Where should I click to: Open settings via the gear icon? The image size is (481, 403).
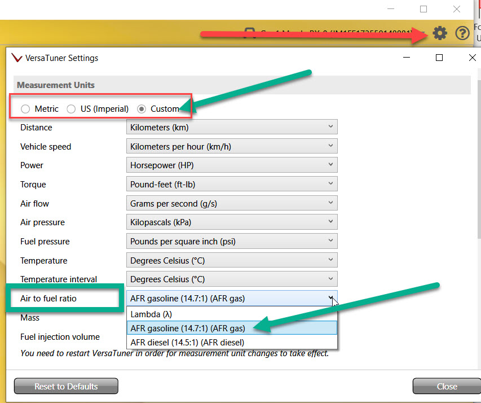(x=440, y=33)
